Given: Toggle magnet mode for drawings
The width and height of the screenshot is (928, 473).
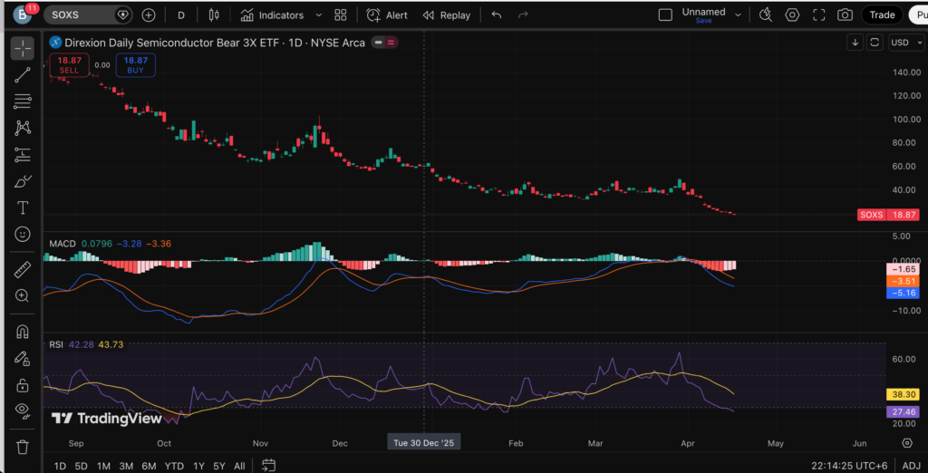Looking at the screenshot, I should pos(23,332).
